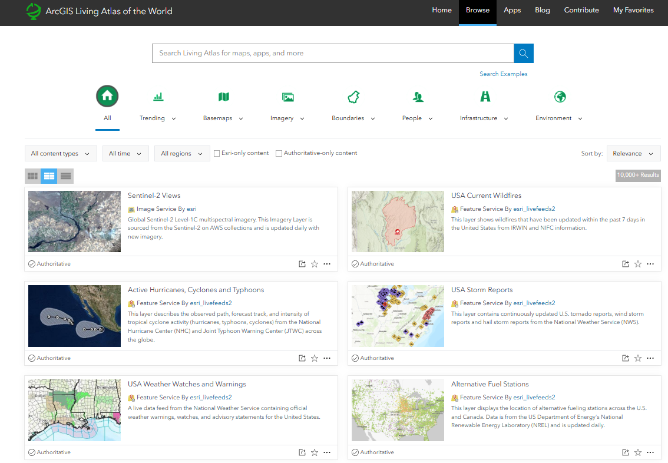Go to the Apps menu item
This screenshot has width=668, height=463.
512,10
